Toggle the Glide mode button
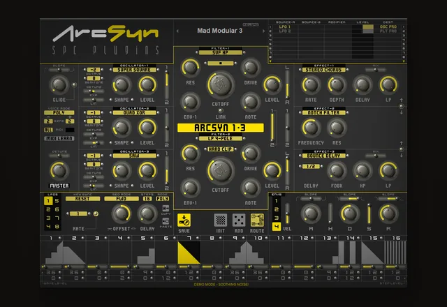This screenshot has height=307, width=447. tap(74, 84)
